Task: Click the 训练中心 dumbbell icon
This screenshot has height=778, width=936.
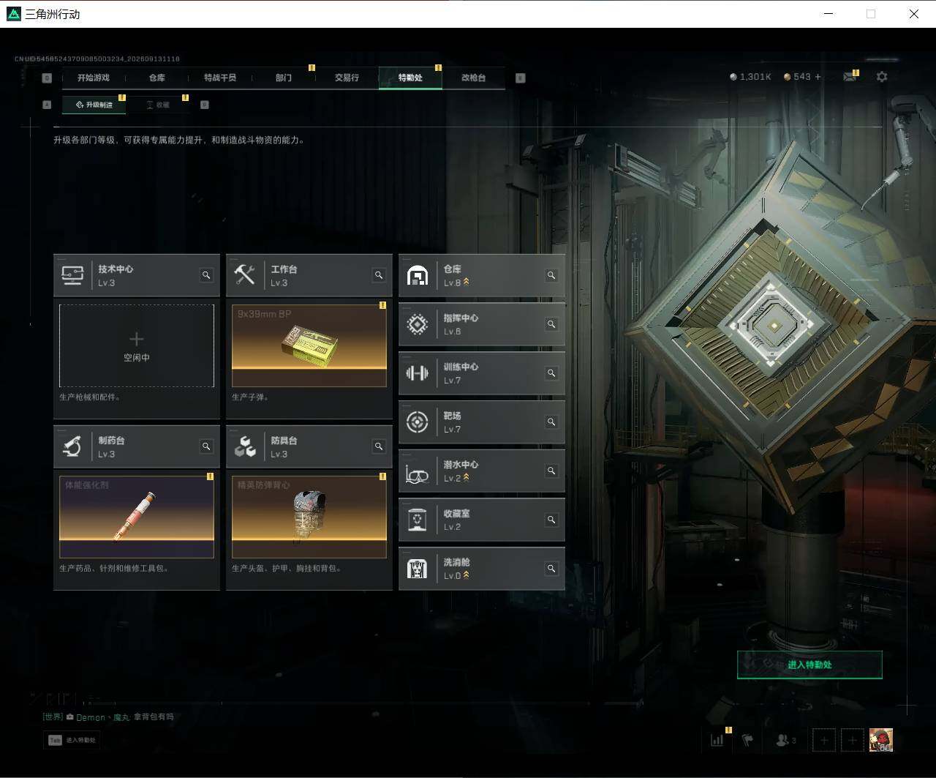Action: coord(417,373)
